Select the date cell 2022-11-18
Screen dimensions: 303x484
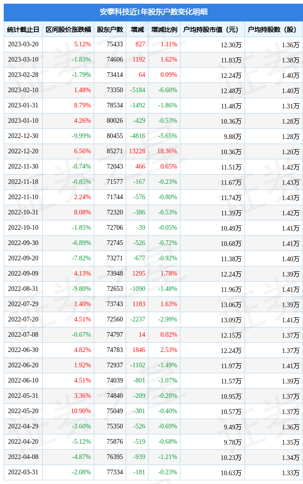point(23,182)
